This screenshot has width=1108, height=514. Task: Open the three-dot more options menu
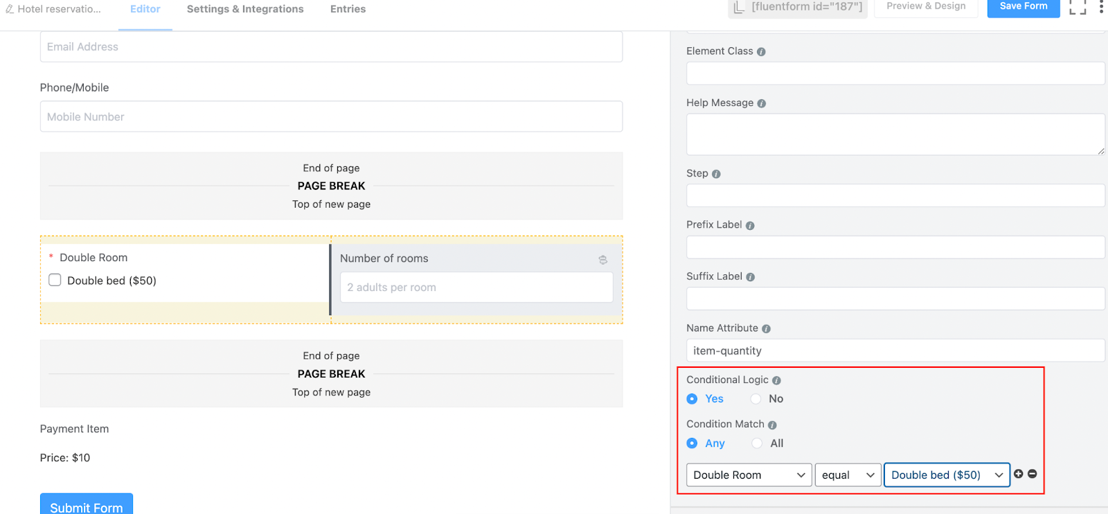1101,8
